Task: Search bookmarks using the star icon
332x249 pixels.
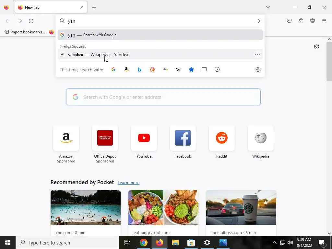Action: [191, 69]
